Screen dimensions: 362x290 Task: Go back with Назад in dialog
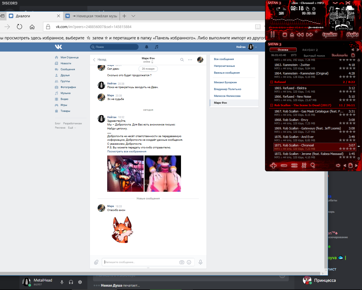click(x=100, y=59)
